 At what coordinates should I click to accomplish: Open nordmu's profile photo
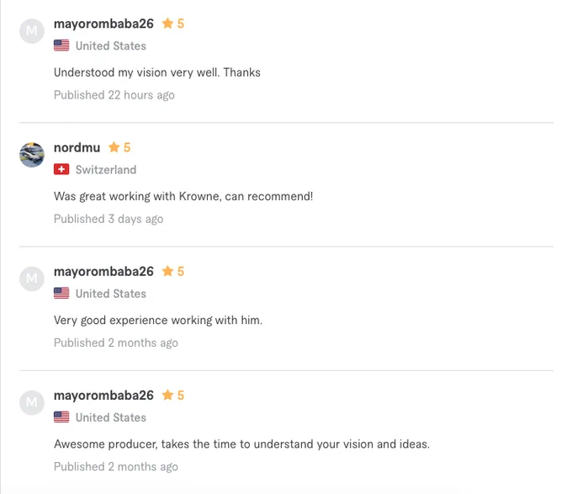pos(32,155)
